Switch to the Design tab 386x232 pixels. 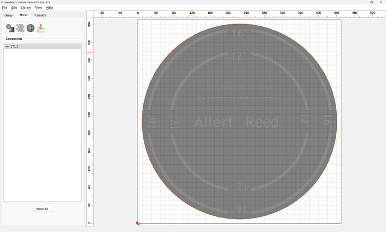tap(9, 15)
